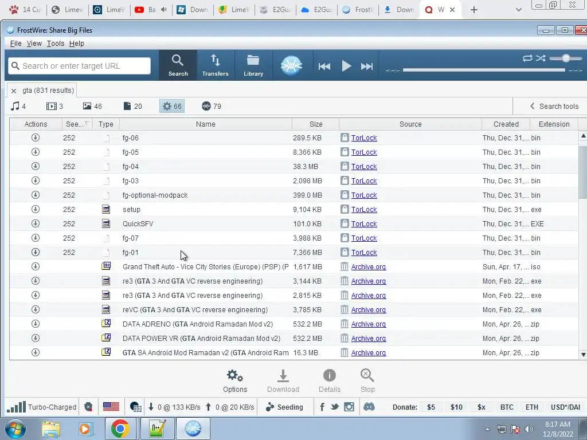Screen dimensions: 587x440
Task: Click download icon for reVC row
Action: pyautogui.click(x=36, y=309)
